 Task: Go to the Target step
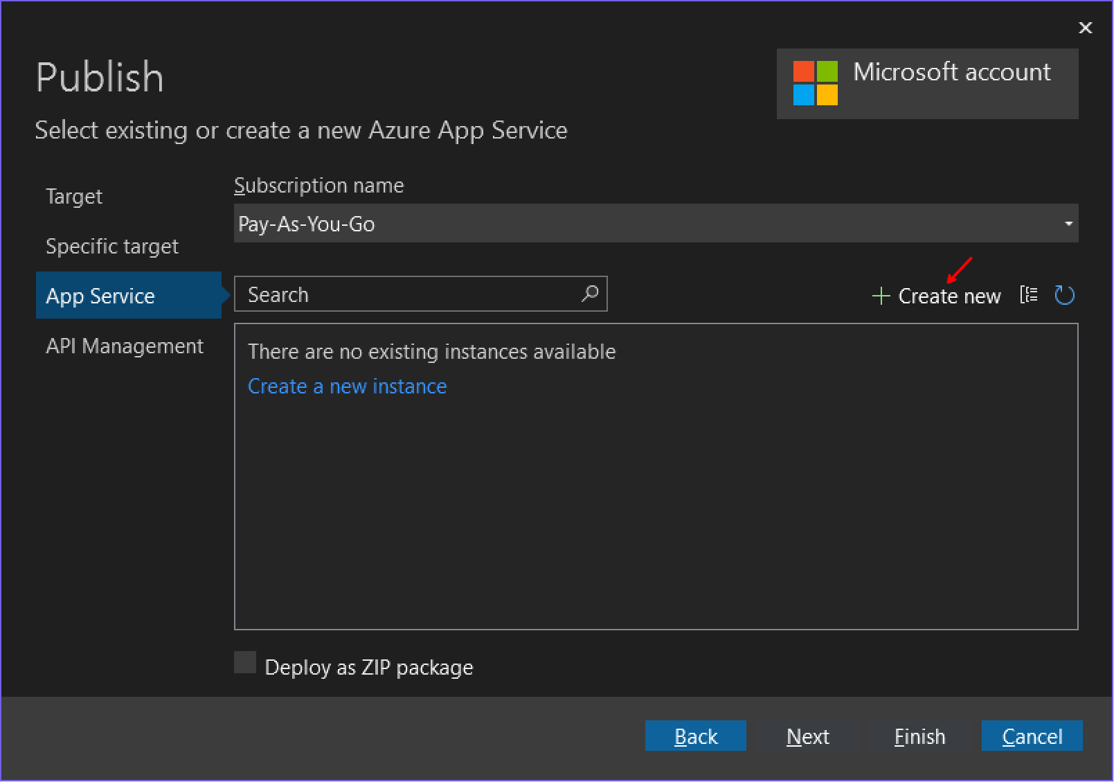coord(74,197)
